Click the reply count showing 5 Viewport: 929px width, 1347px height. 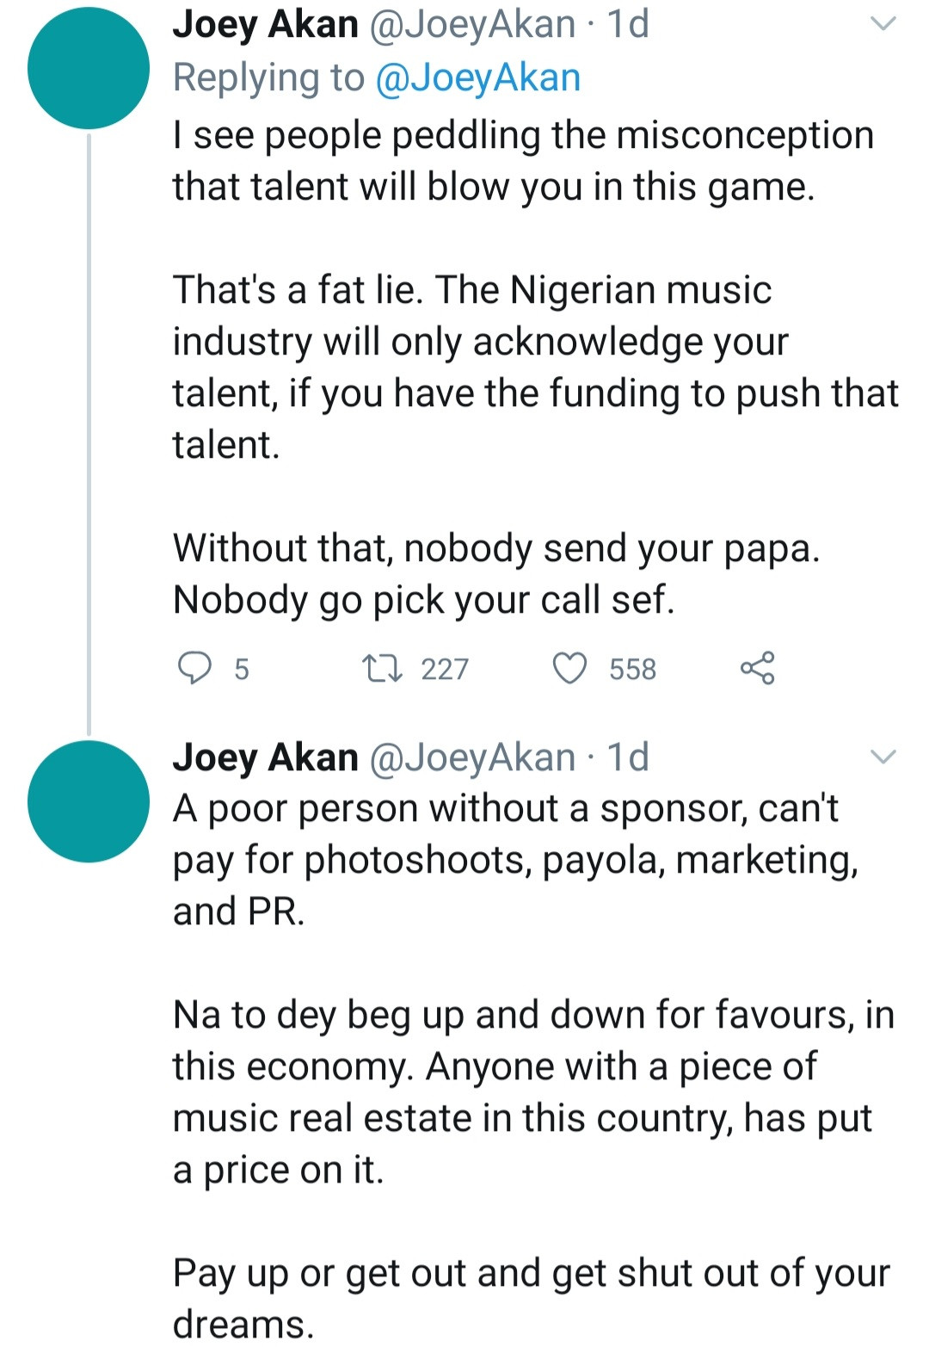coord(242,669)
